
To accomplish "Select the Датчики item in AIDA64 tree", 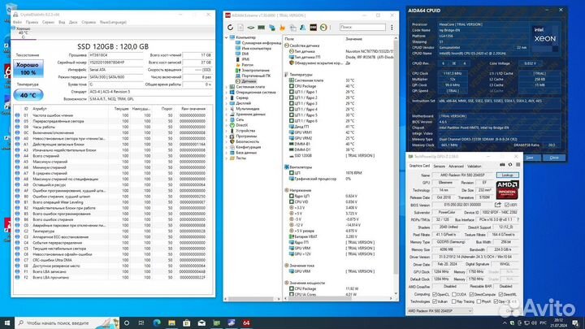I will (x=249, y=81).
